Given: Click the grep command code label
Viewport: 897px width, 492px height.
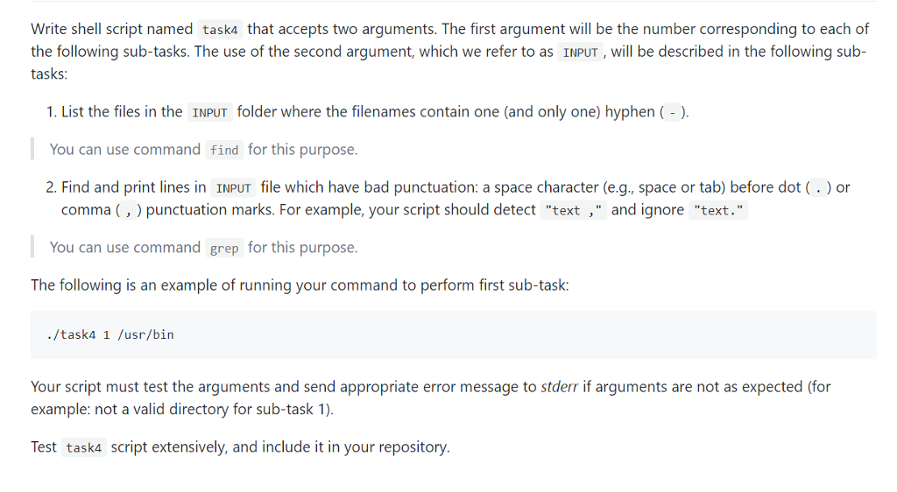Looking at the screenshot, I should (x=224, y=248).
